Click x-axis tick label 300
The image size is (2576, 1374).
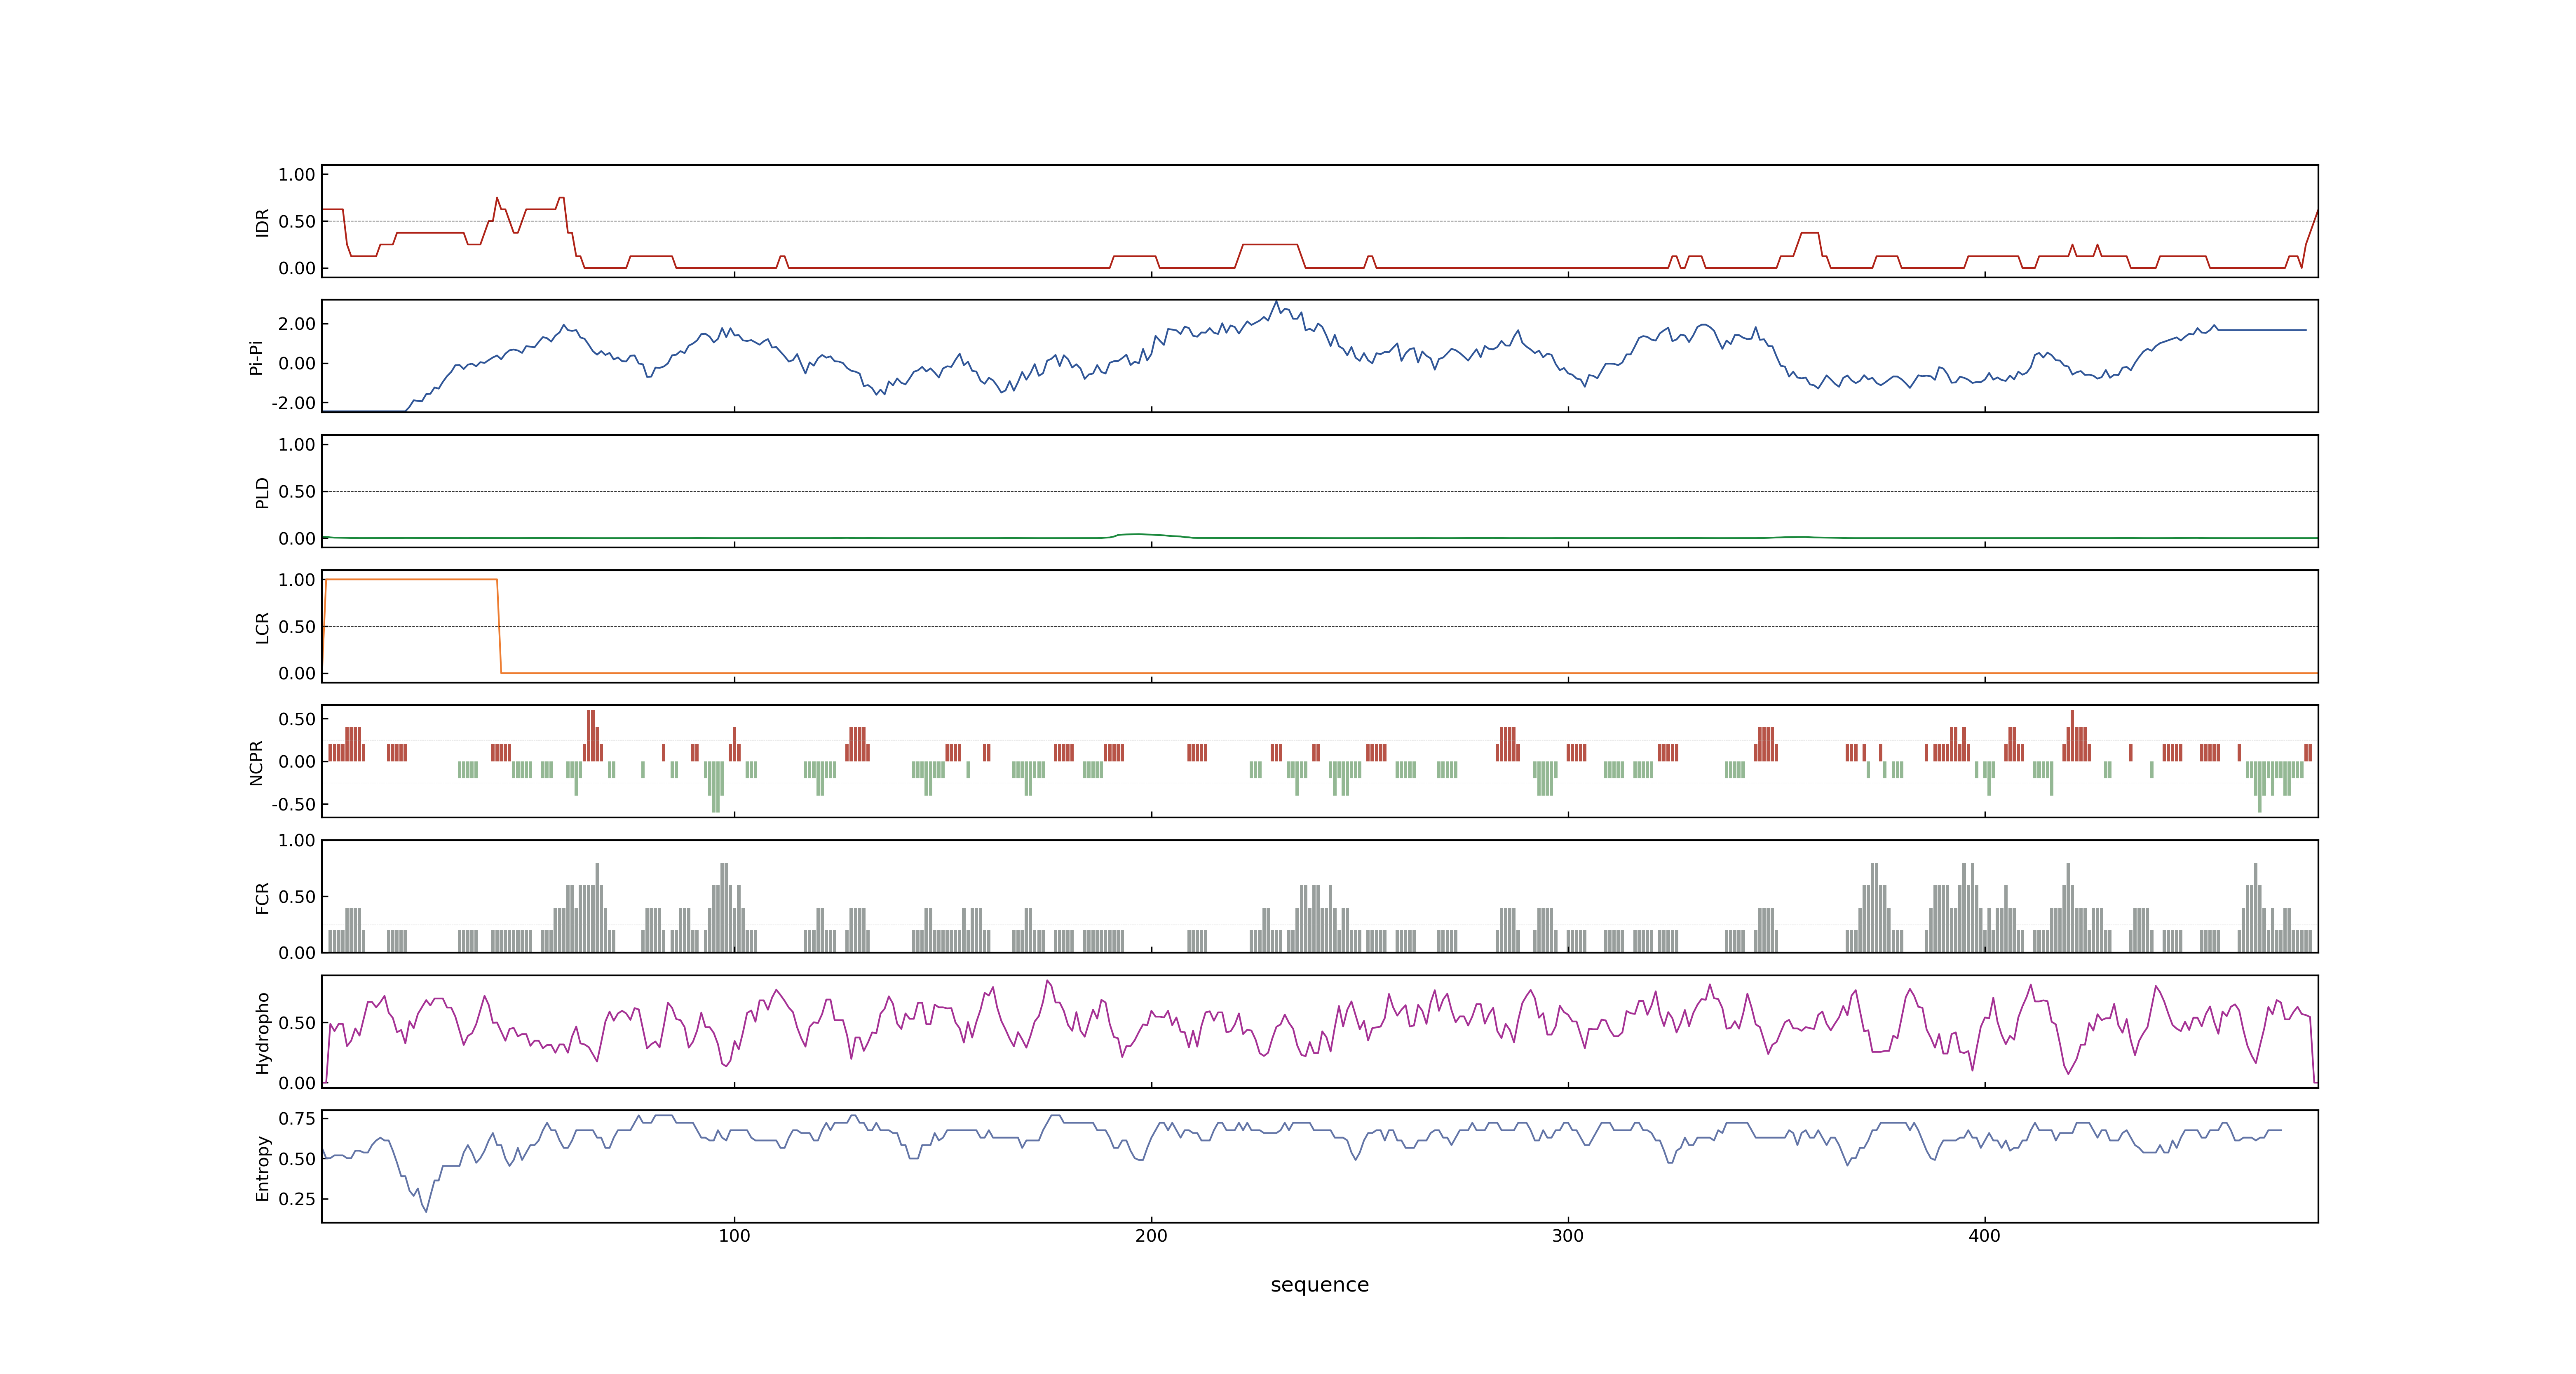pyautogui.click(x=1568, y=1236)
